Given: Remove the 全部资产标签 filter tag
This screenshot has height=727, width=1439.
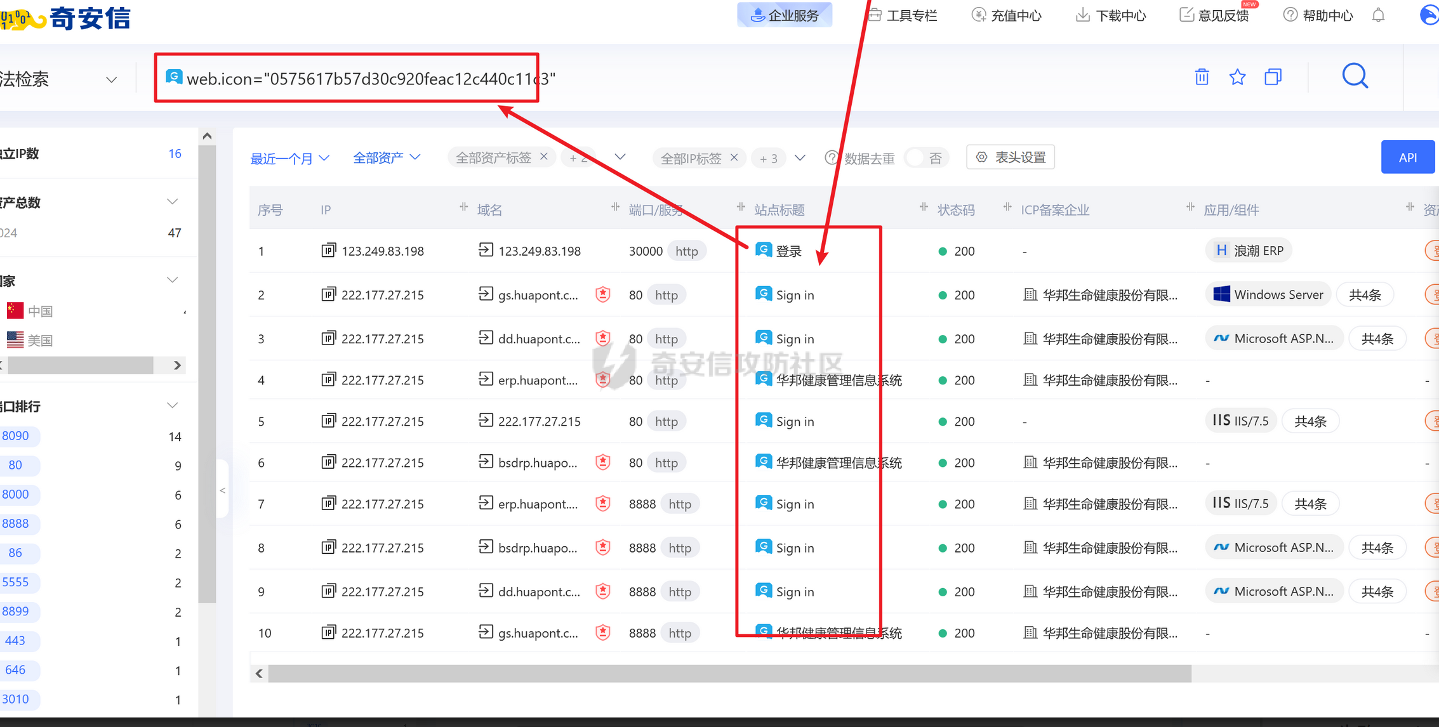Looking at the screenshot, I should 544,156.
